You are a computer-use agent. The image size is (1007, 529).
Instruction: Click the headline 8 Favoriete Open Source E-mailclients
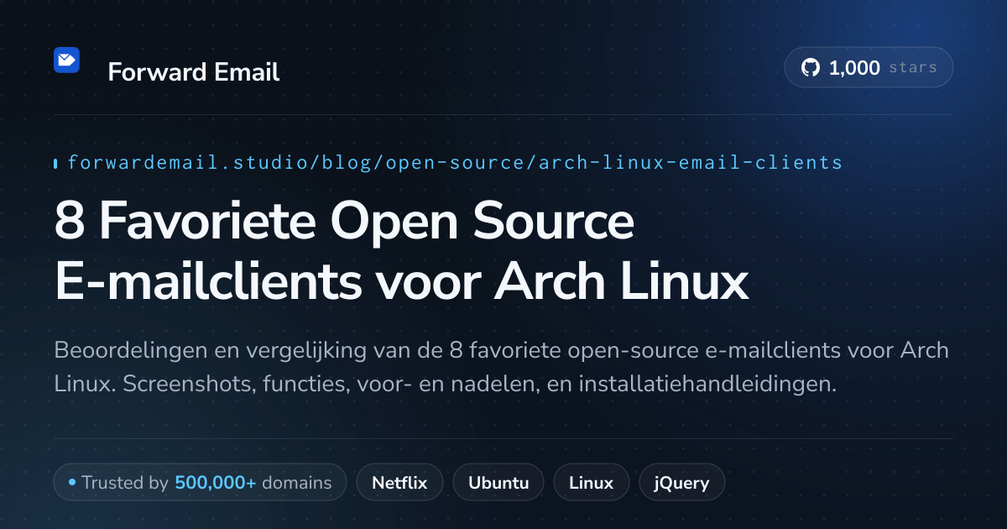tap(401, 252)
